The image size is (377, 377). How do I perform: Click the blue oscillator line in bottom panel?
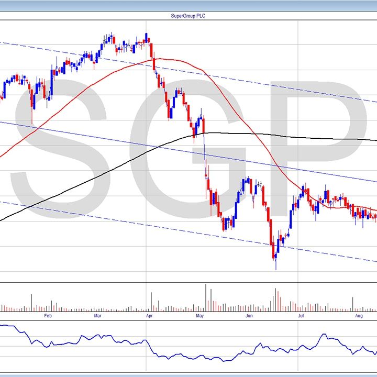(x=105, y=342)
